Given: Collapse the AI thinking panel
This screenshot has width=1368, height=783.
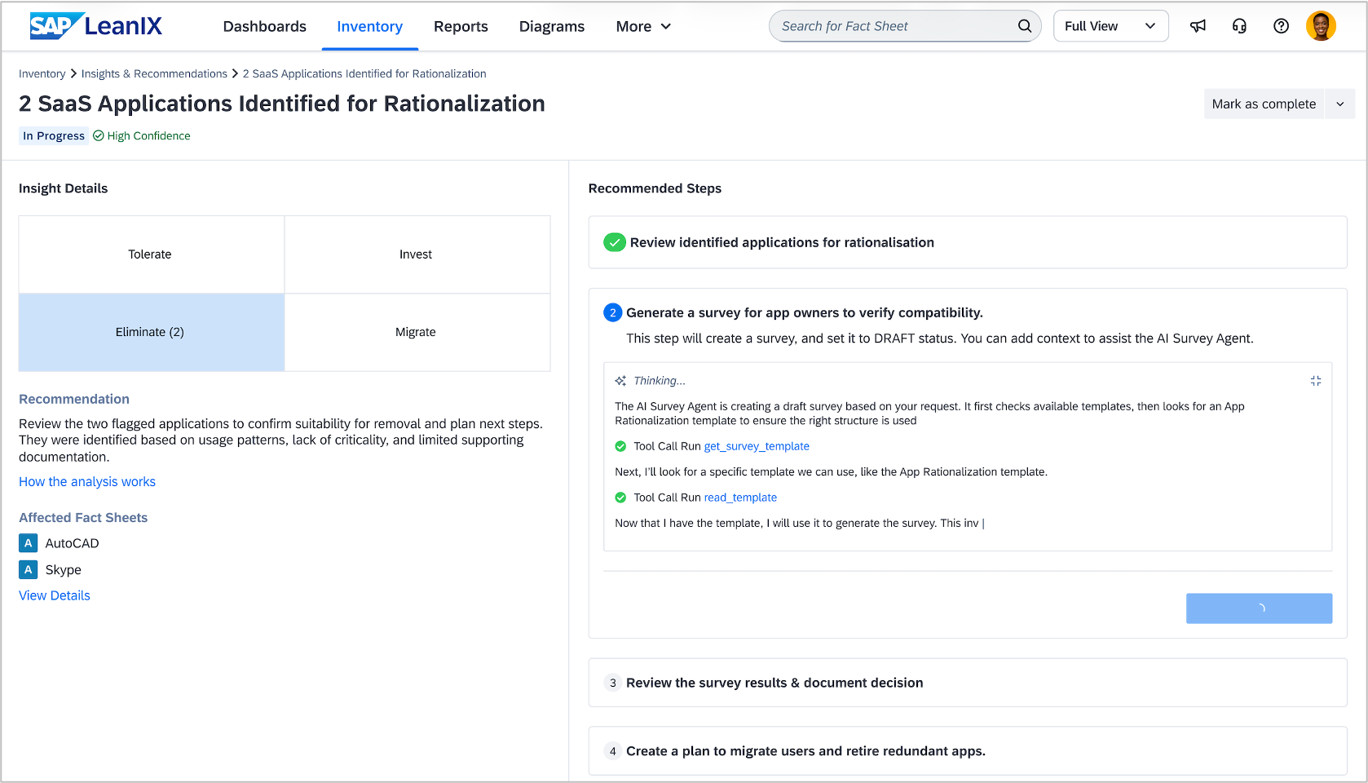Looking at the screenshot, I should pyautogui.click(x=1315, y=381).
